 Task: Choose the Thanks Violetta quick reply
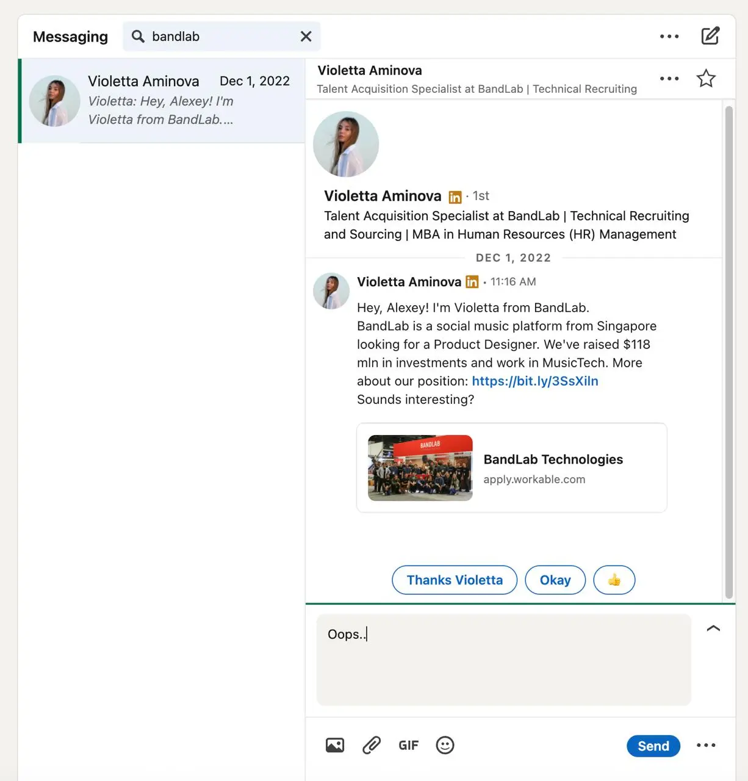point(455,580)
